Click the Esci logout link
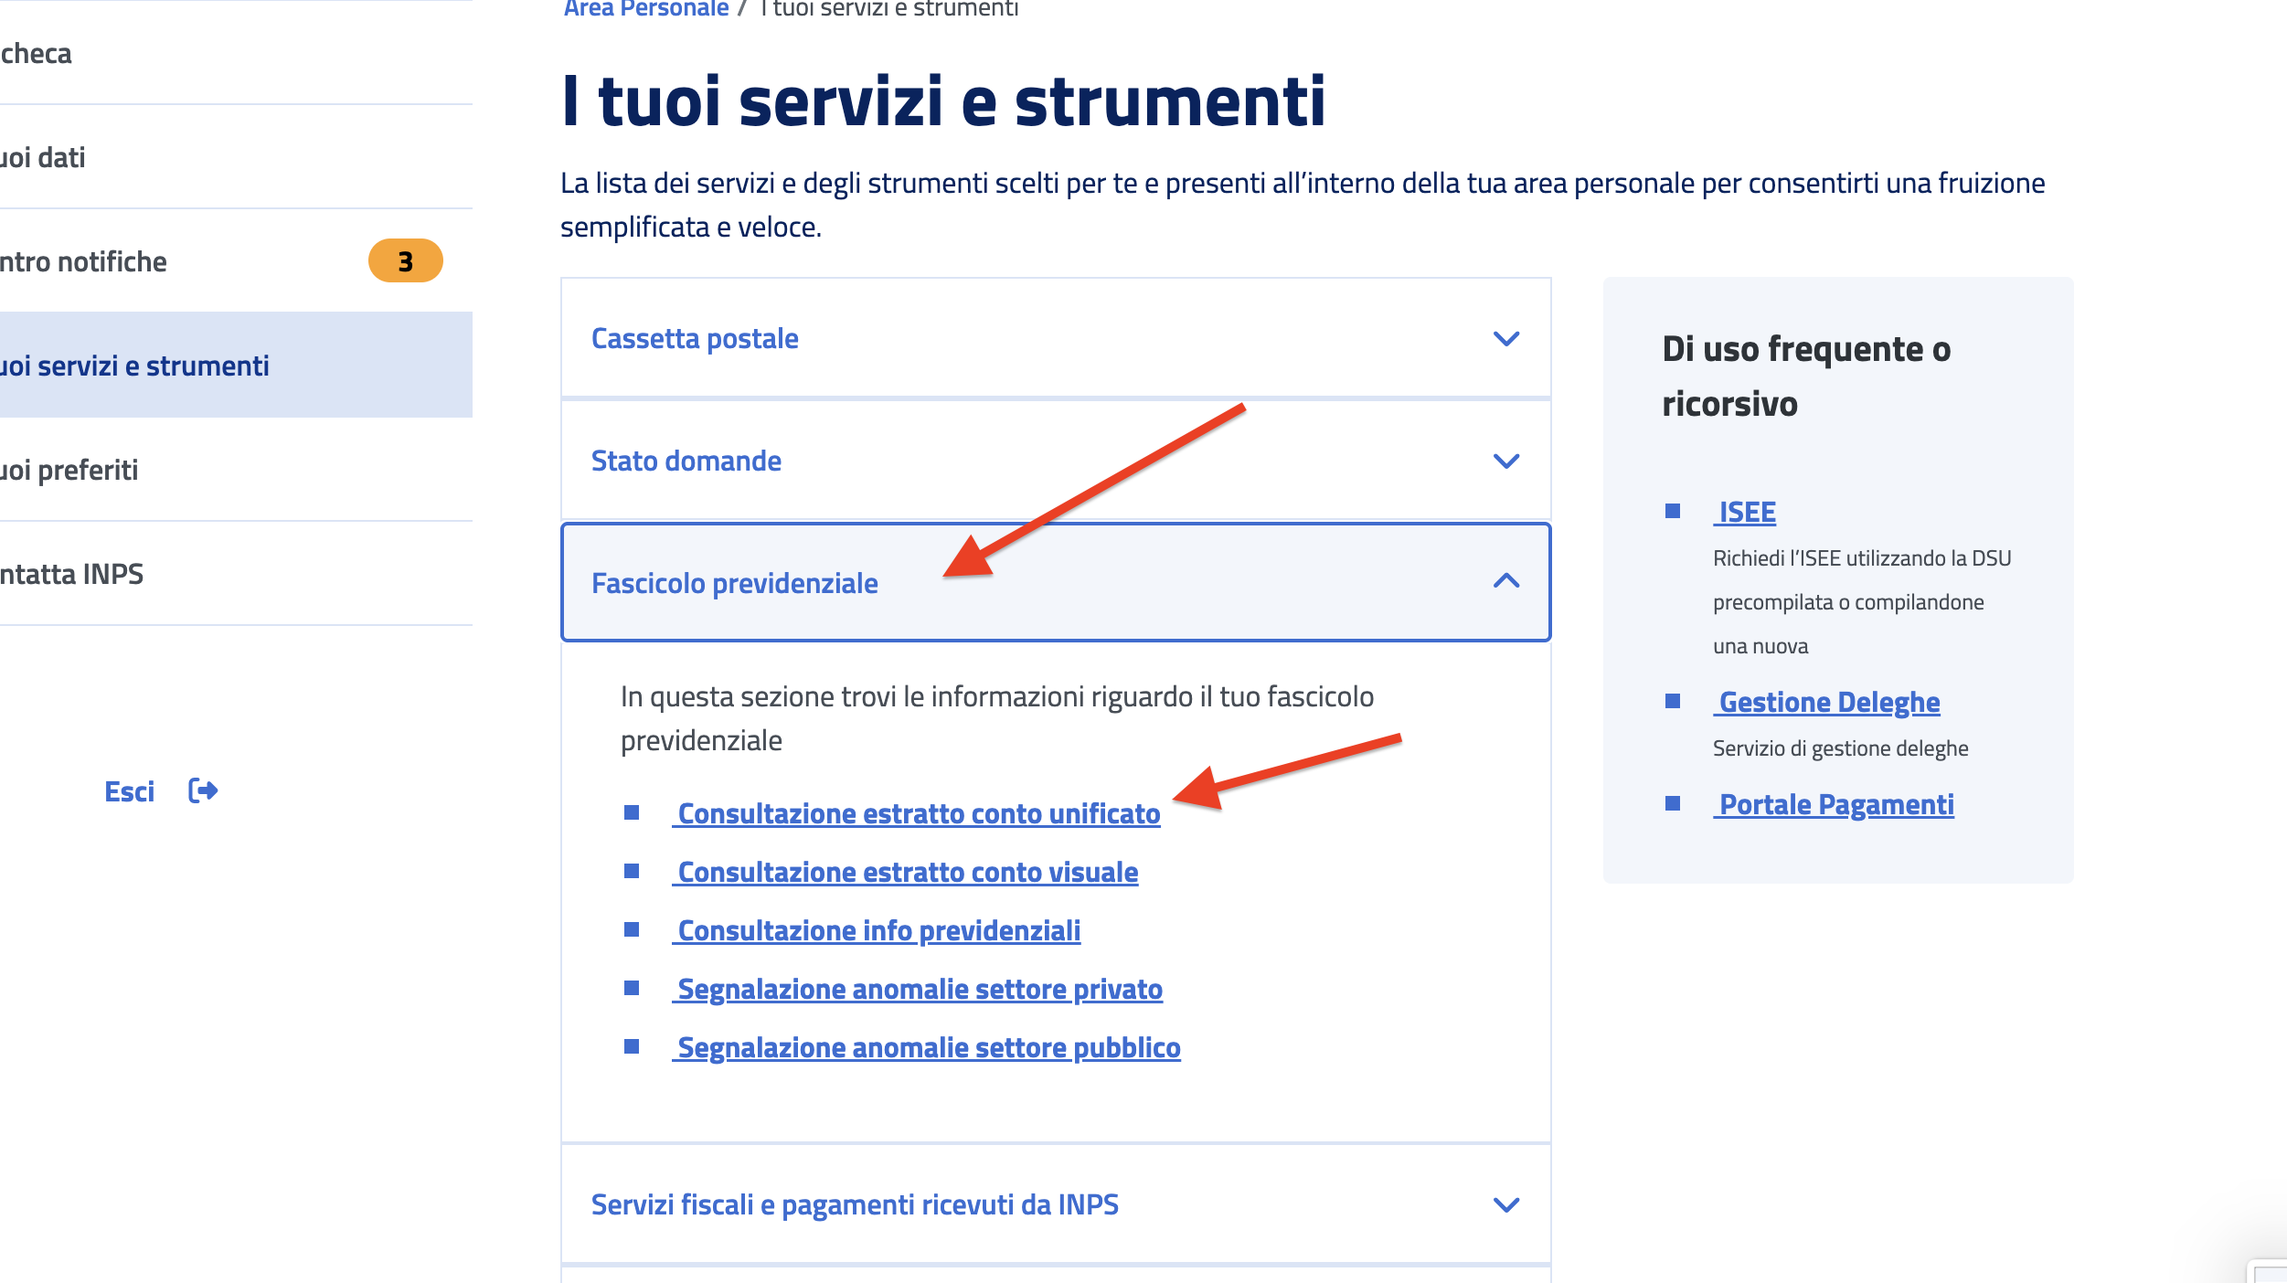 point(130,791)
